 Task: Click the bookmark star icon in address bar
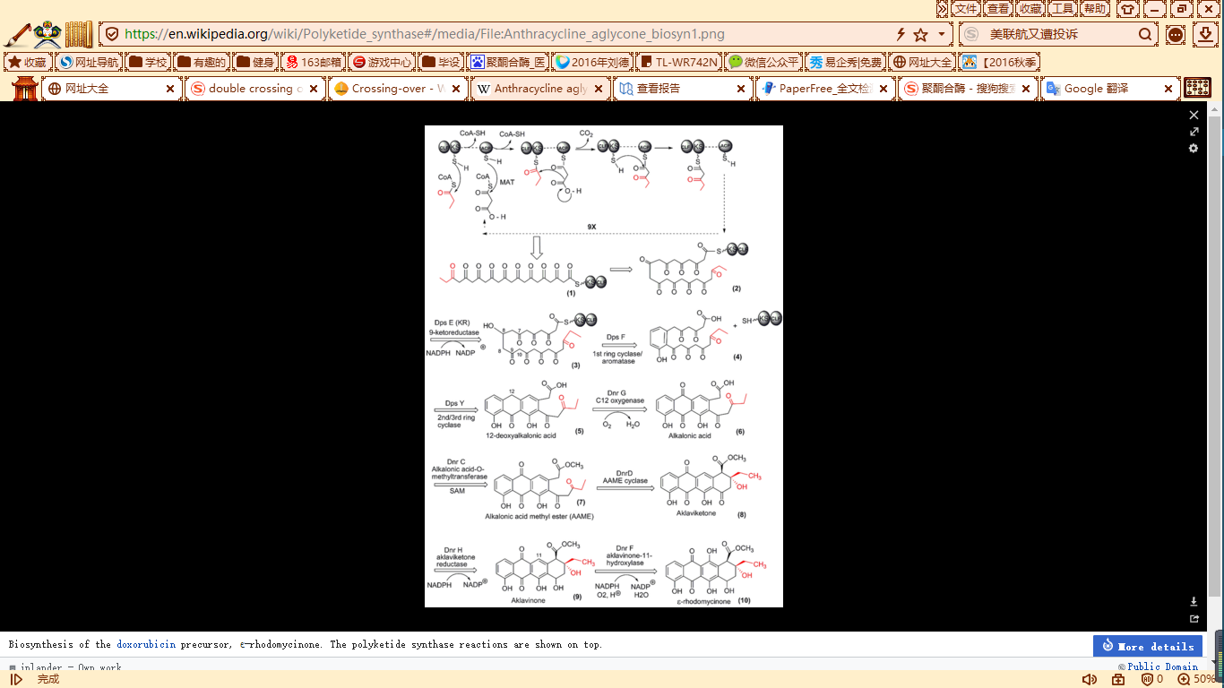pos(920,35)
